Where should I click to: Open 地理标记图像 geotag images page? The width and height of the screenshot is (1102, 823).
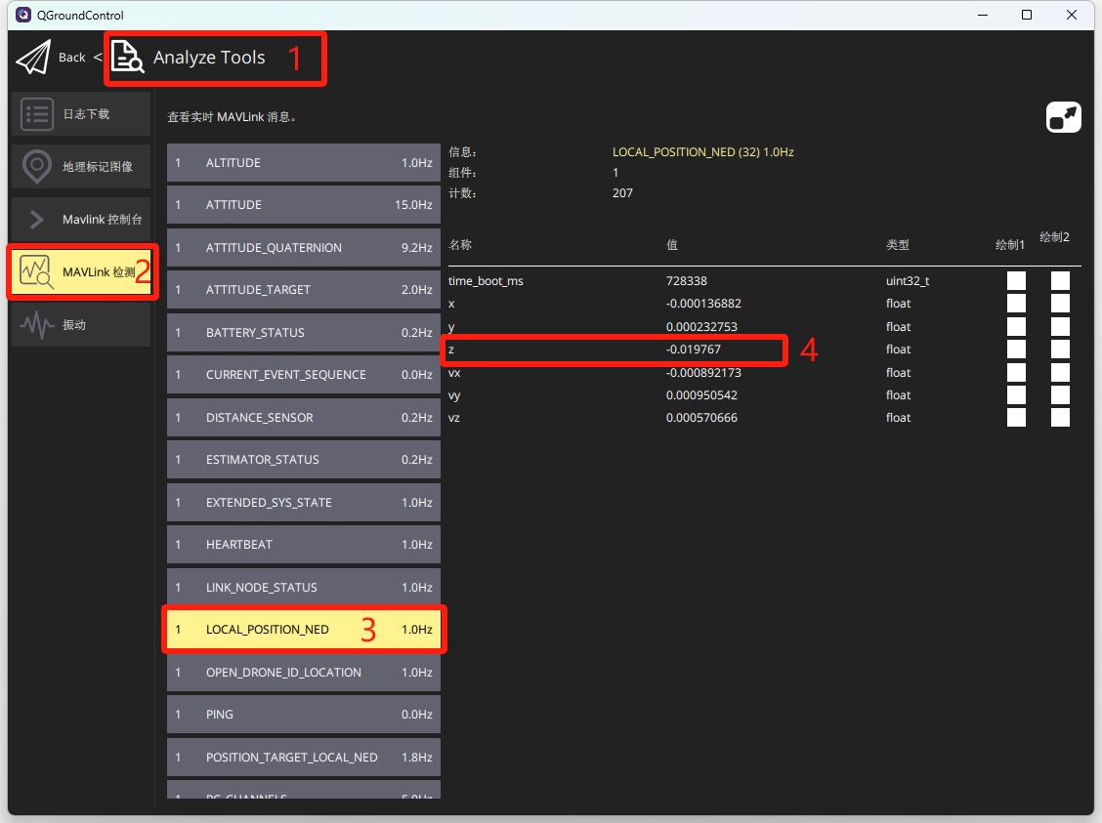coord(81,166)
